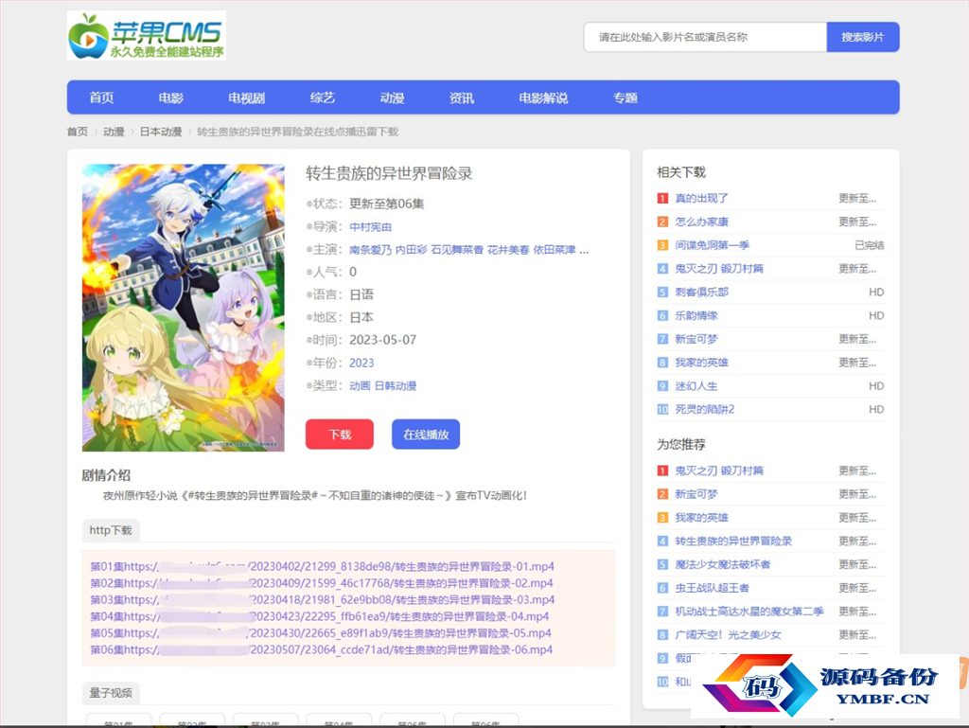Open 间谍免洞第一季 in 相关下载
The height and width of the screenshot is (728, 969).
(x=712, y=245)
